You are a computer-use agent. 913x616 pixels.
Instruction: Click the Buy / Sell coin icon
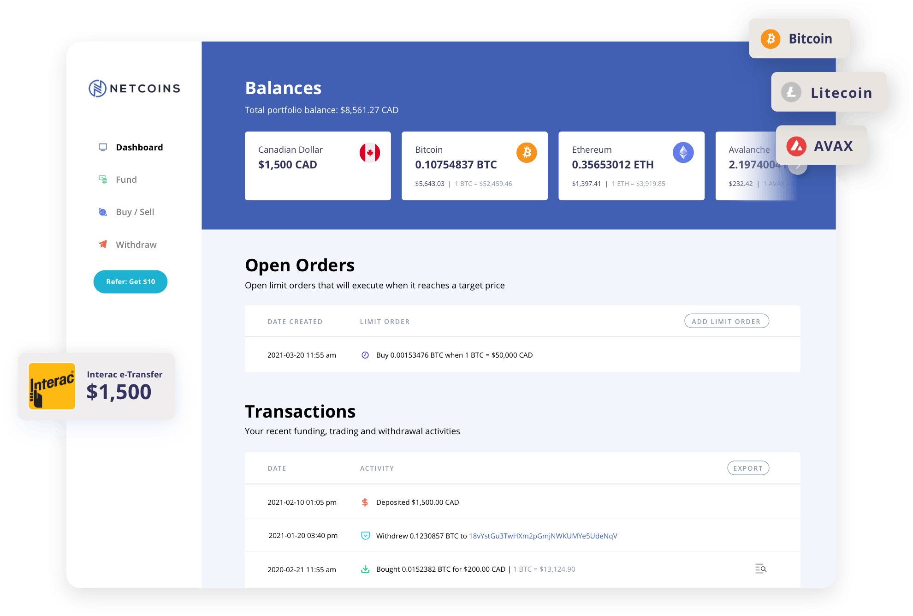tap(103, 212)
